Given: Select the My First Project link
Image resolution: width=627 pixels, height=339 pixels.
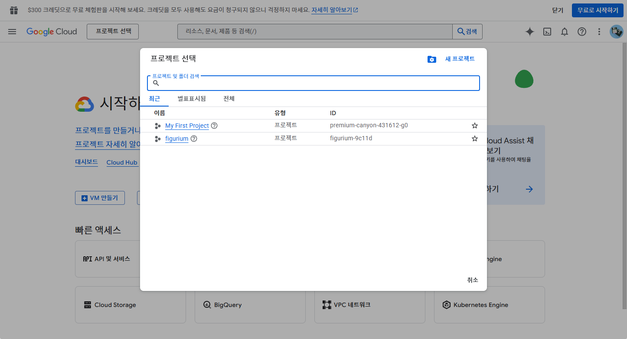Looking at the screenshot, I should [187, 126].
